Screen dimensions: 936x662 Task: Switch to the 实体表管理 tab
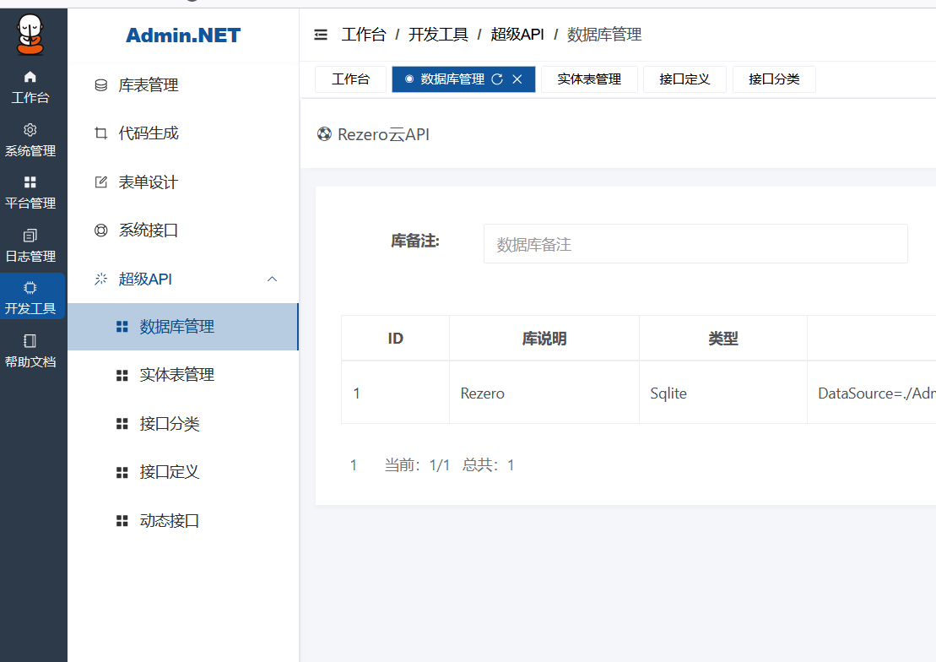click(x=589, y=79)
